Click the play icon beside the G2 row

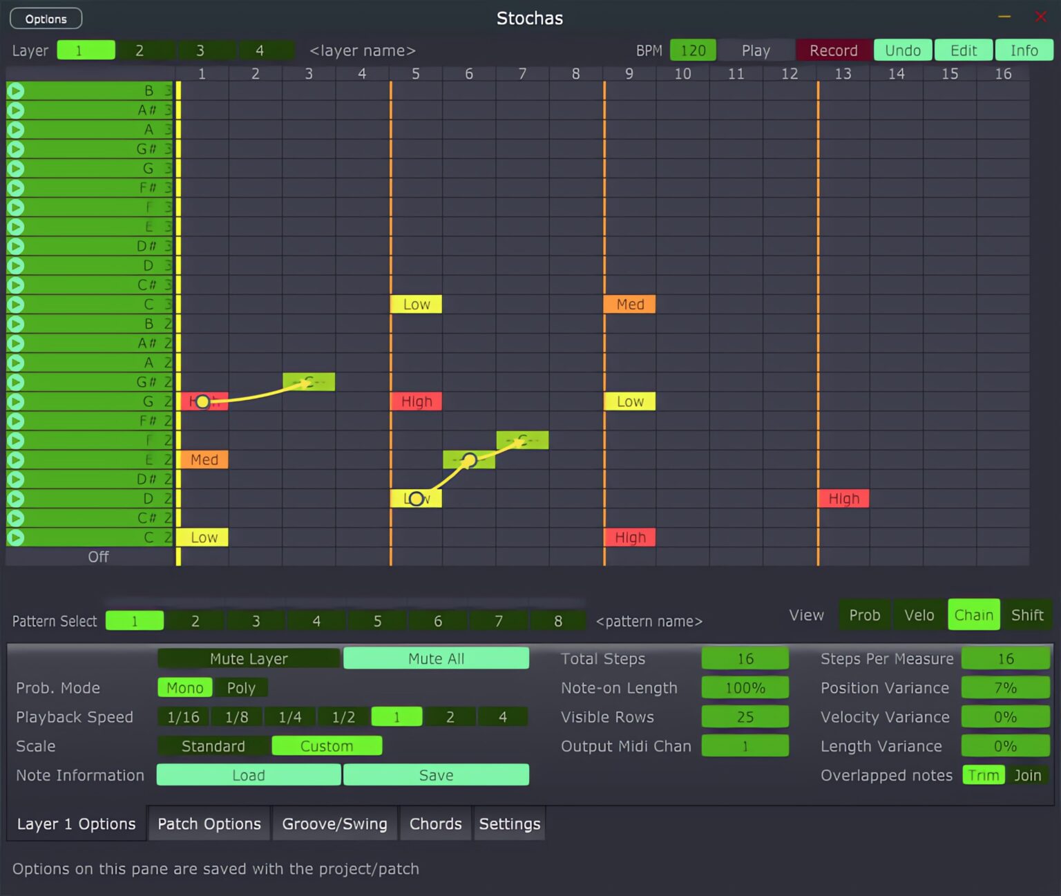[x=15, y=401]
